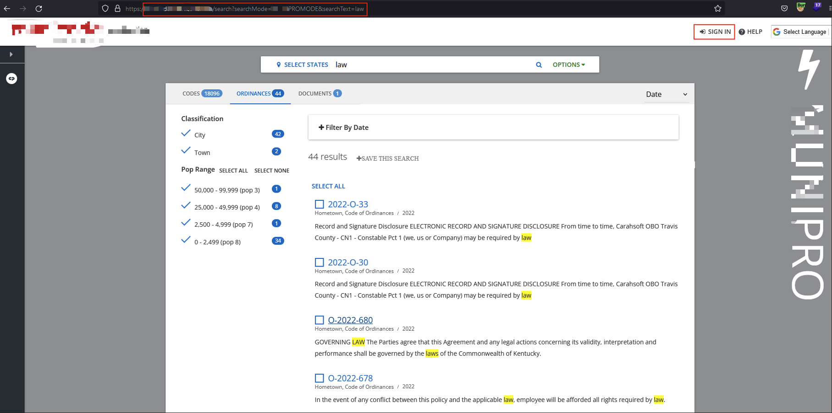Open the Date sort dropdown
The image size is (832, 413).
pyautogui.click(x=666, y=94)
